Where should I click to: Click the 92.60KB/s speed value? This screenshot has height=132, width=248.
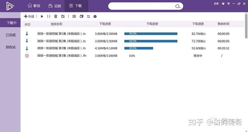pos(198,48)
